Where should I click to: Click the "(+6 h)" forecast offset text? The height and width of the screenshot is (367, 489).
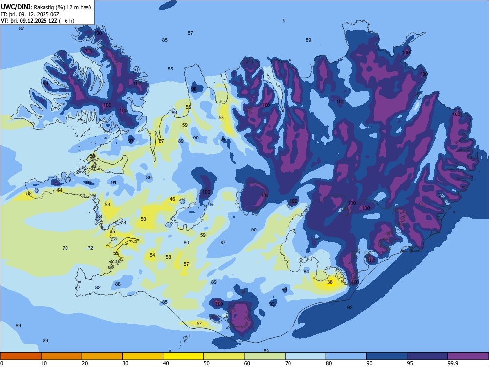[67, 21]
